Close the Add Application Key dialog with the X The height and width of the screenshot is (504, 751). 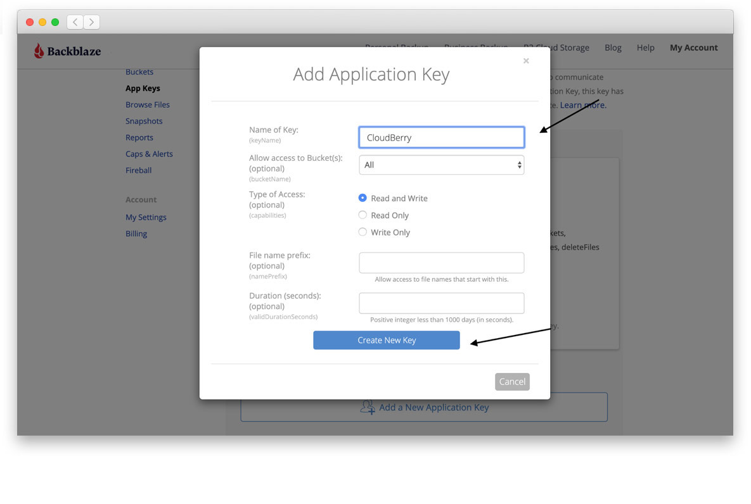pyautogui.click(x=526, y=61)
